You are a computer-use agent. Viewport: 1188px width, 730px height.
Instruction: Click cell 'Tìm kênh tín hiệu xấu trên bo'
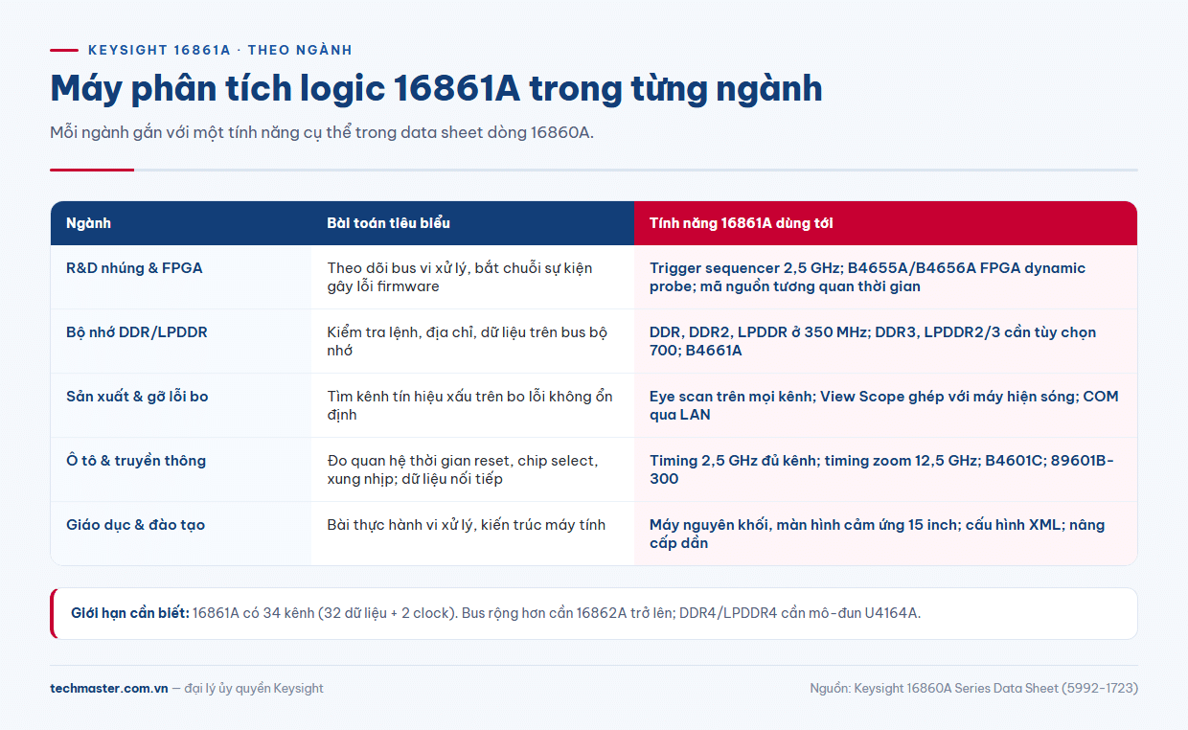point(472,405)
